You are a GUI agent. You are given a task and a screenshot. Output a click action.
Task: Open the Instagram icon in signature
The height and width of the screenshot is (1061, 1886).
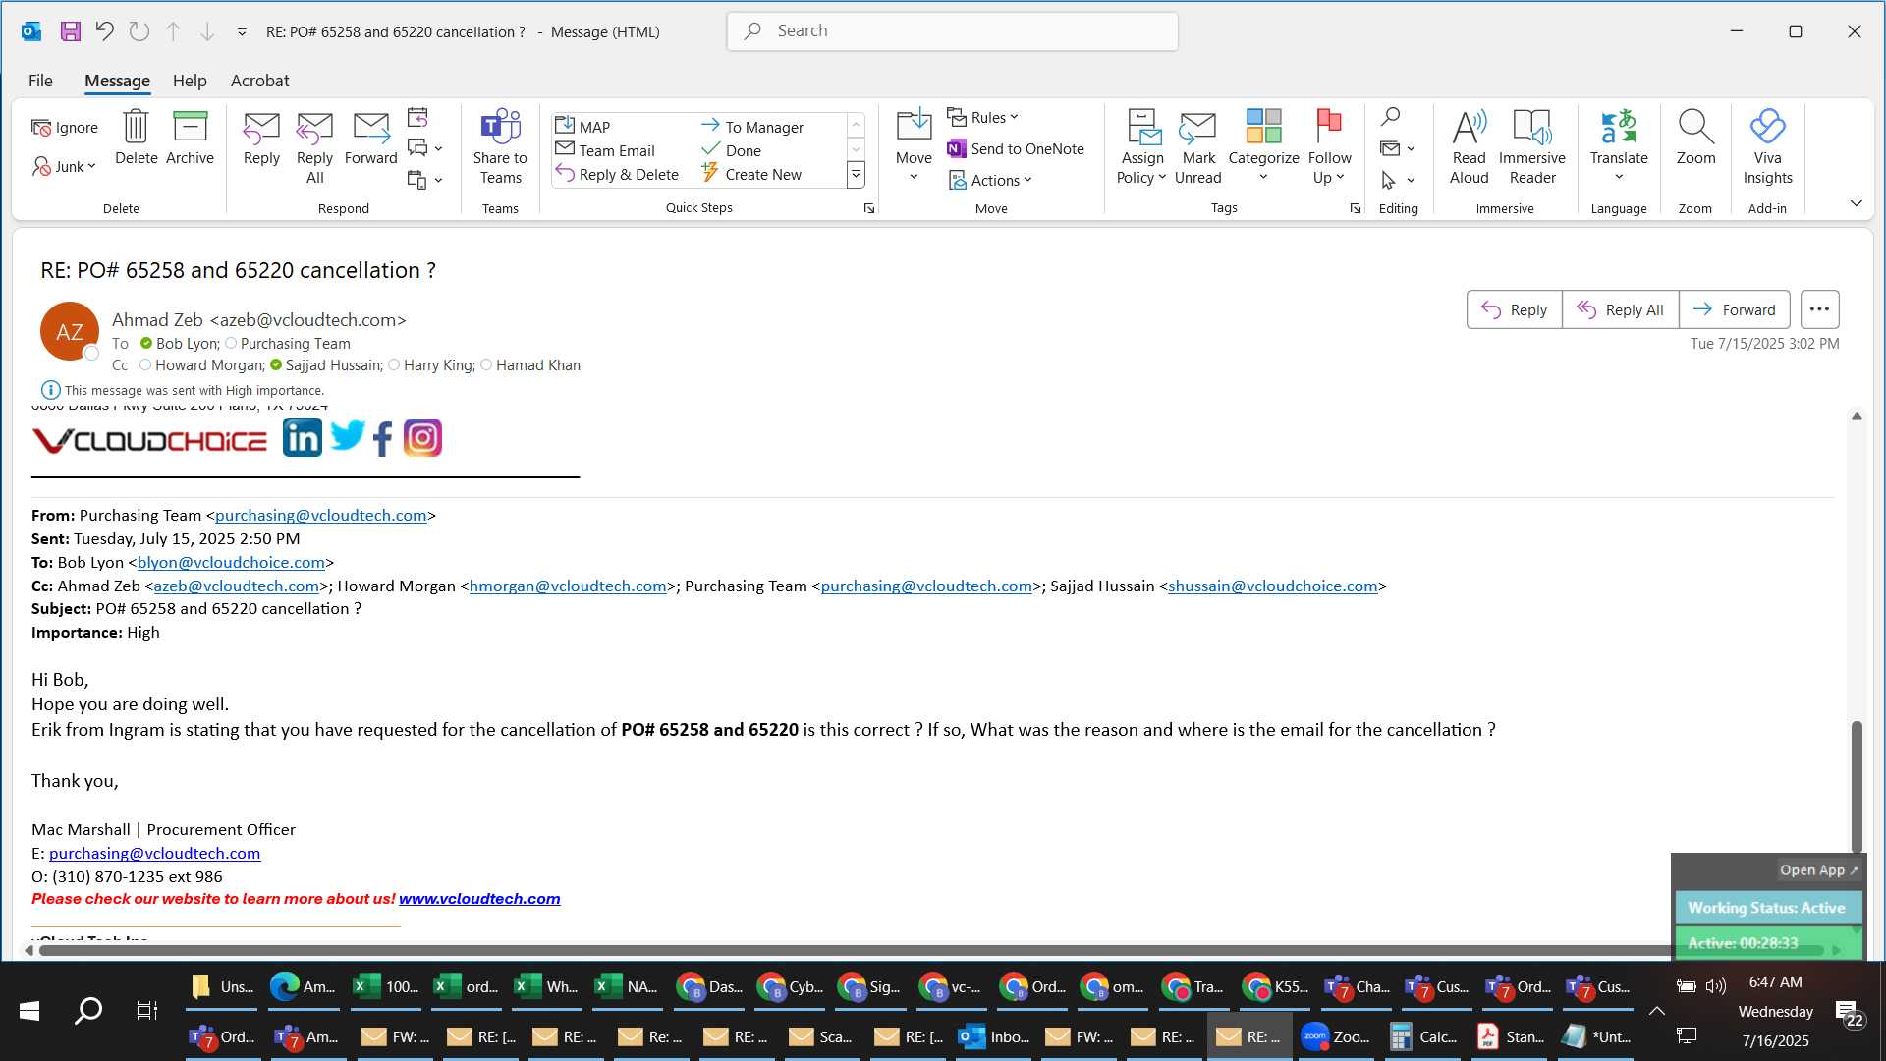point(422,437)
